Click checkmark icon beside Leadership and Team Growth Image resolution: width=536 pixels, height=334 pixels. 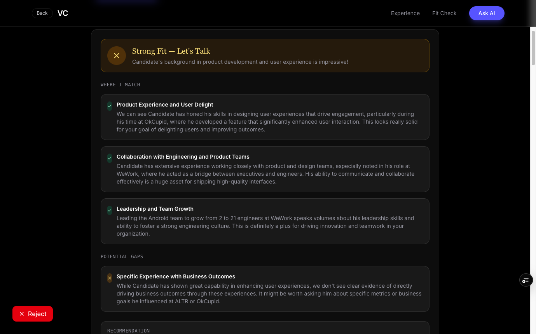(x=110, y=210)
